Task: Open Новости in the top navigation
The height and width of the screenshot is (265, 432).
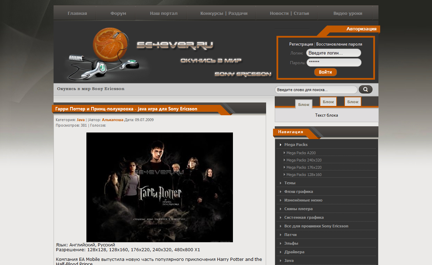Action: point(279,13)
